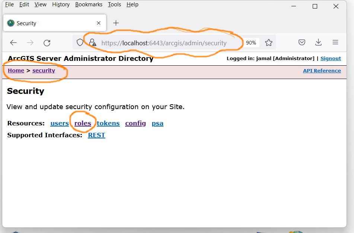Screen dimensions: 354x233
Task: Open the tokens resource link
Action: coord(108,124)
